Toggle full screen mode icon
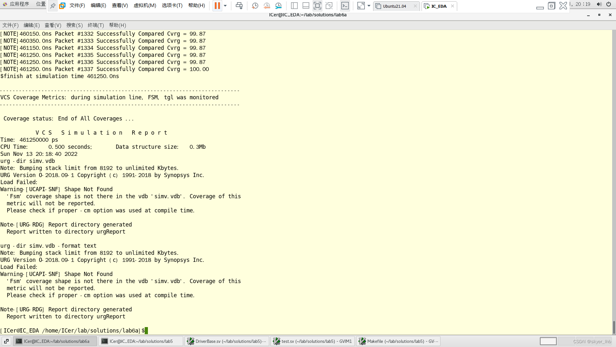 pyautogui.click(x=317, y=5)
